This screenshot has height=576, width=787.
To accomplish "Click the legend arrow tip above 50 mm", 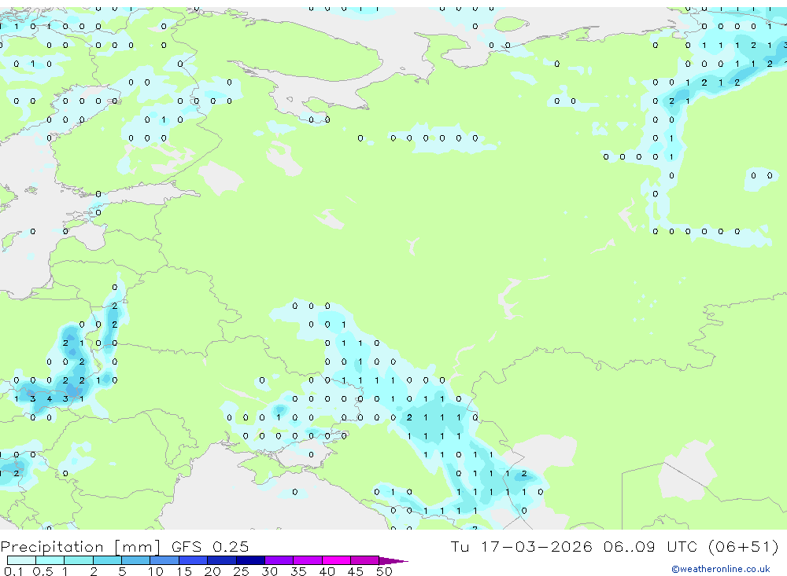I will [394, 561].
